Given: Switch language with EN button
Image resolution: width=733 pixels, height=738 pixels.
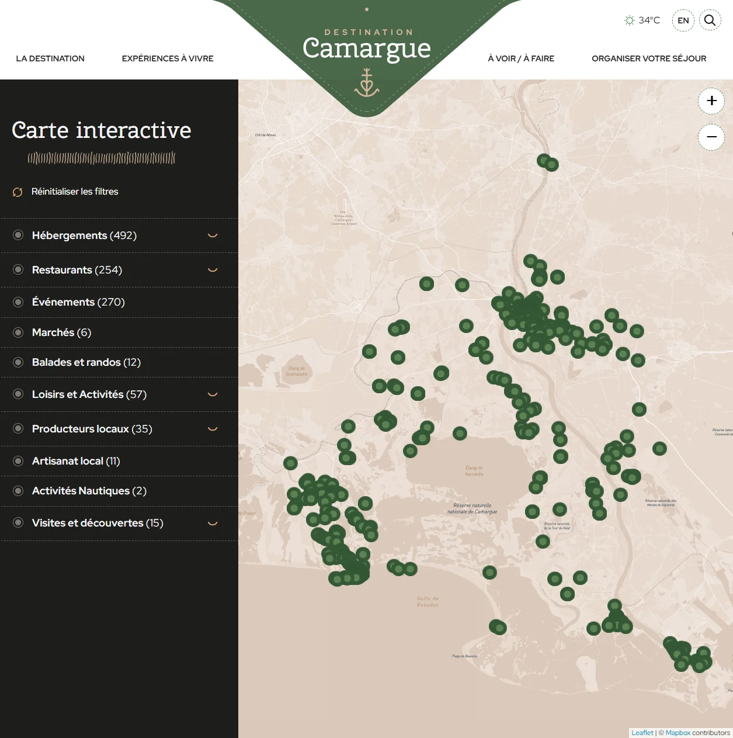Looking at the screenshot, I should [683, 20].
